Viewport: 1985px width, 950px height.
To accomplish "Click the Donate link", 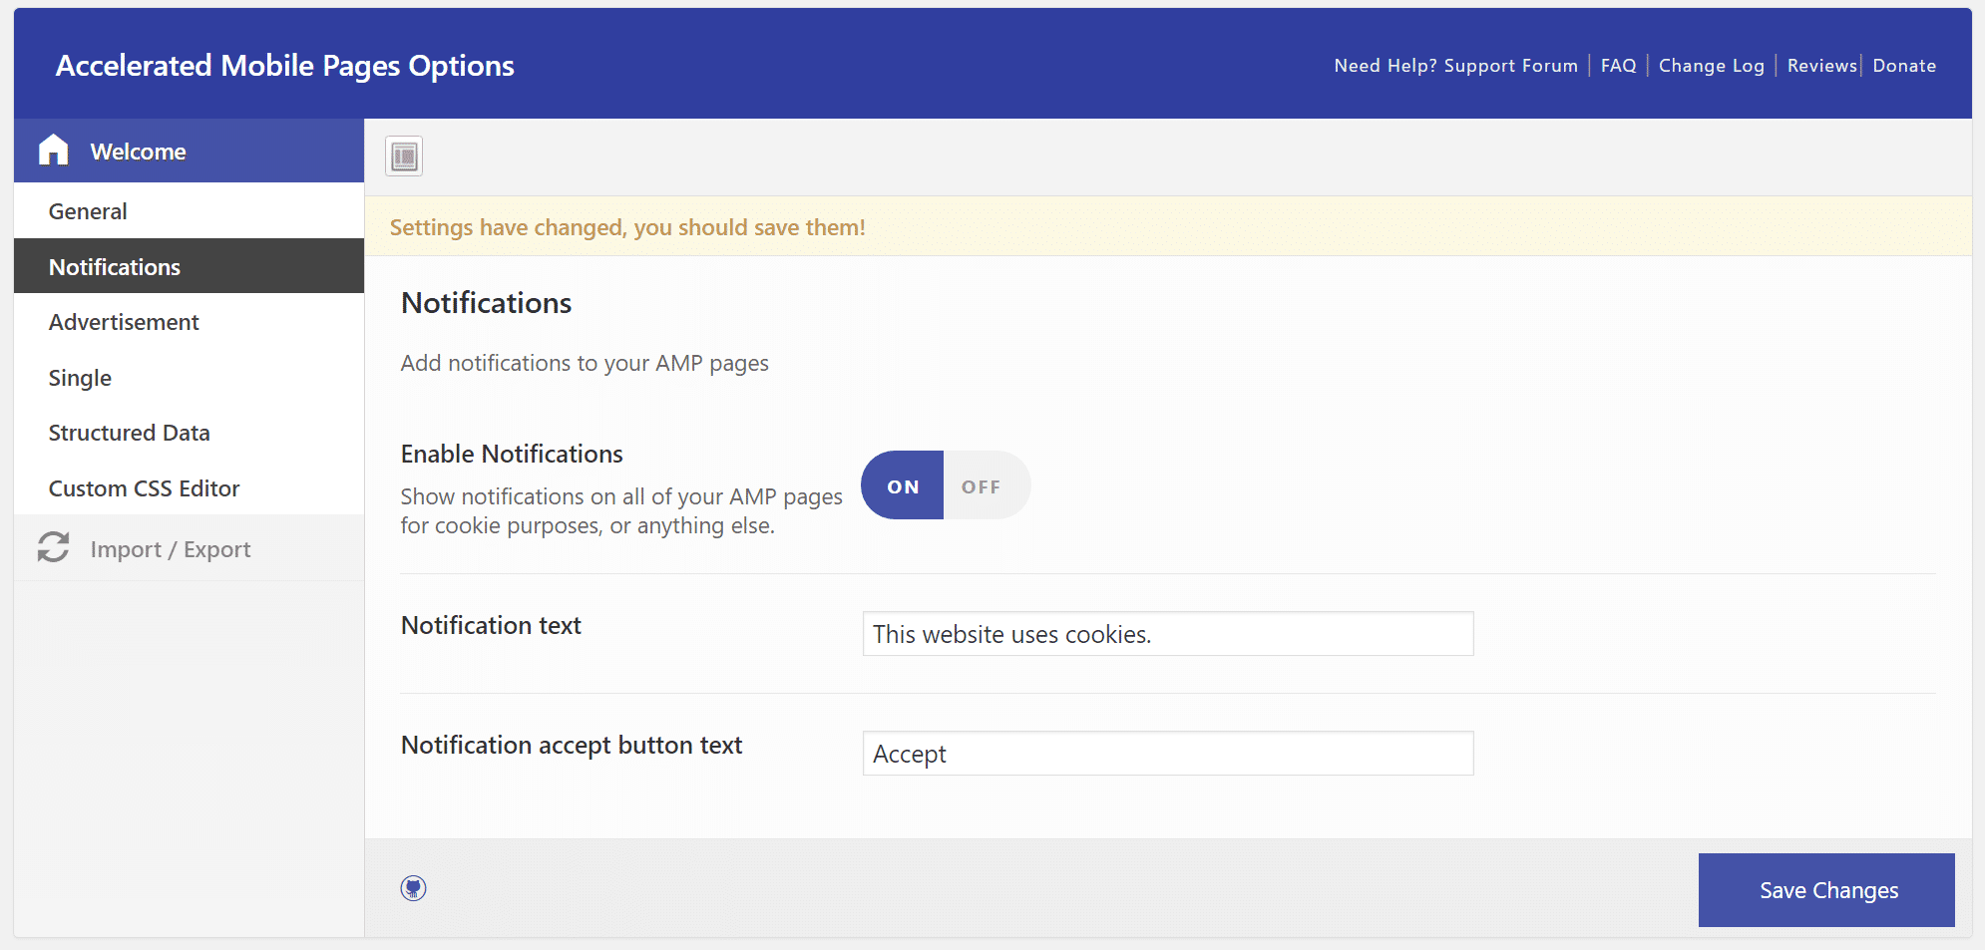I will tap(1904, 66).
